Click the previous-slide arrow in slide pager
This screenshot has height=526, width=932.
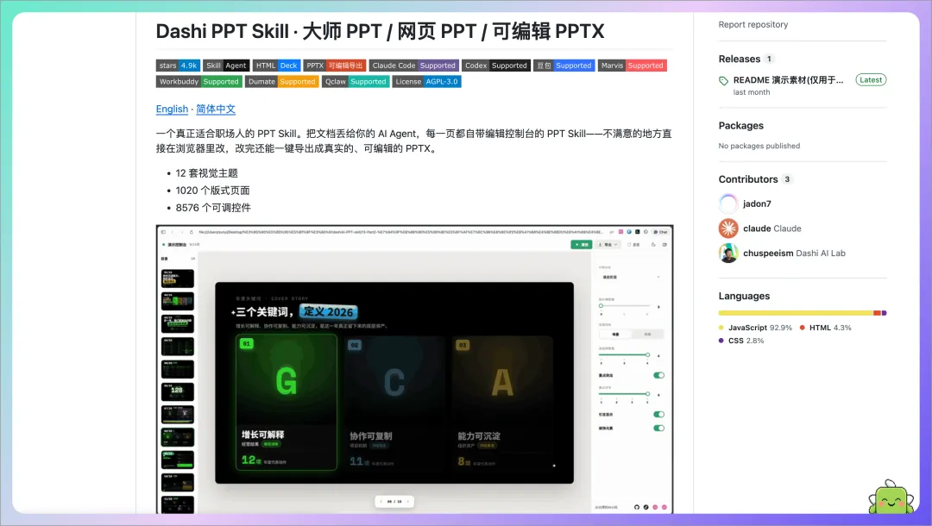click(x=381, y=502)
